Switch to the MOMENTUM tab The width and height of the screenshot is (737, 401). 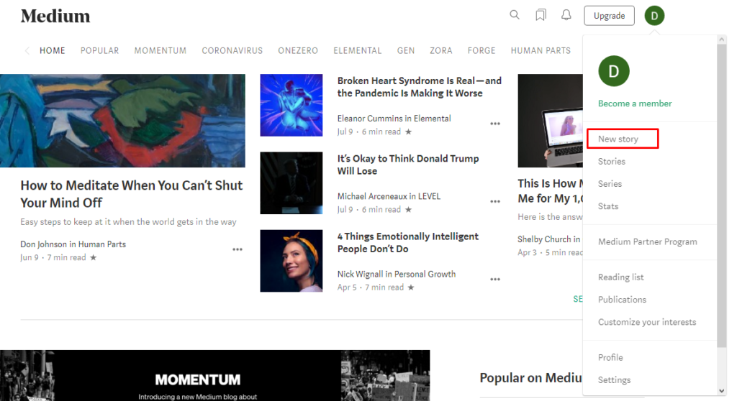160,51
